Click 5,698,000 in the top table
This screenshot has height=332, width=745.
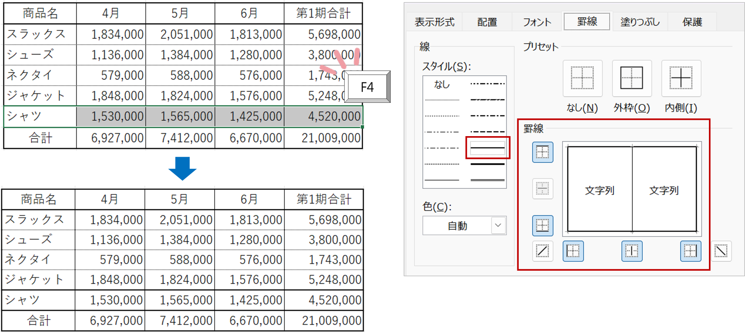coord(323,34)
